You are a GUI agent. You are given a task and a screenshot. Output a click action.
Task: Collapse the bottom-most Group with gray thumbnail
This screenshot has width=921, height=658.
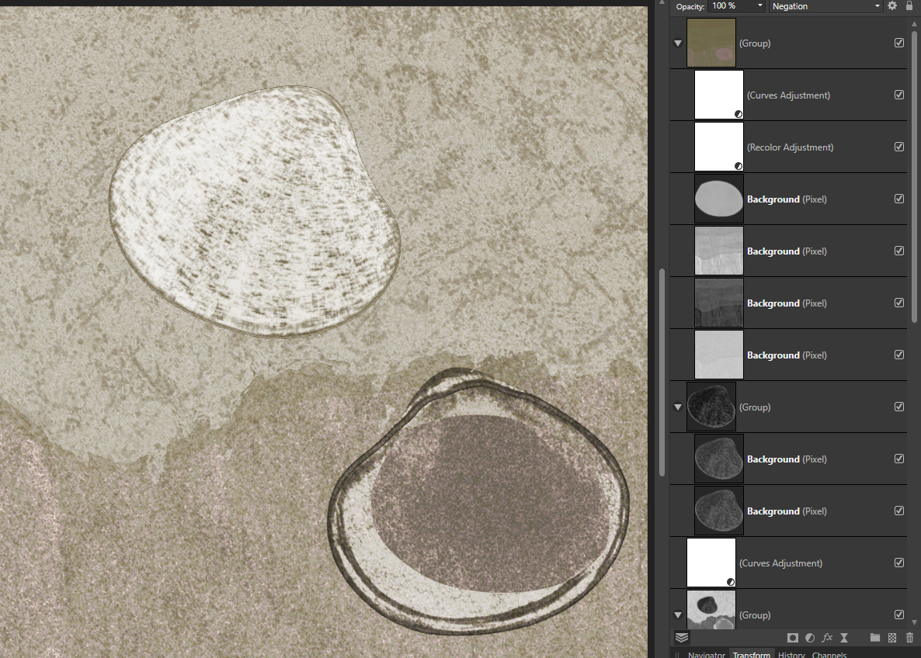(678, 615)
